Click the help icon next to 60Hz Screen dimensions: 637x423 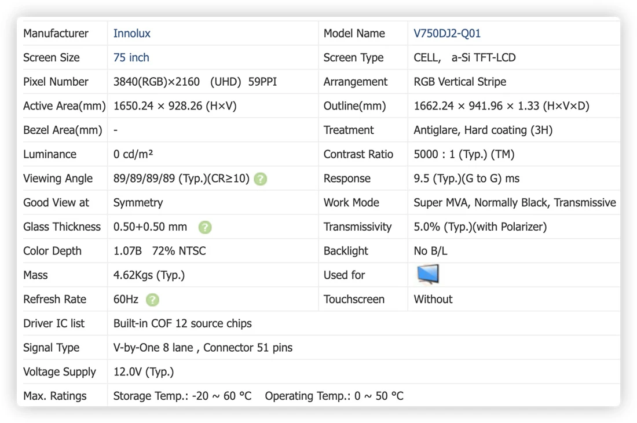(x=153, y=300)
